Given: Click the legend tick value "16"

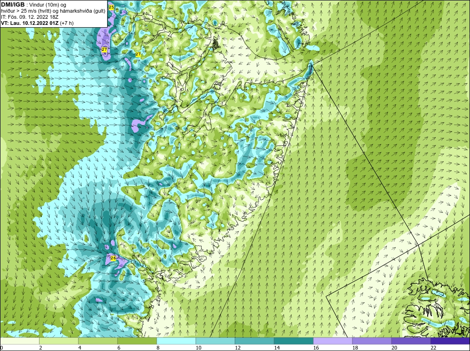Looking at the screenshot, I should pos(316,348).
